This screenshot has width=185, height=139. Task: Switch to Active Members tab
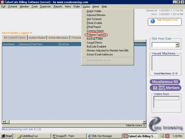click(58, 38)
